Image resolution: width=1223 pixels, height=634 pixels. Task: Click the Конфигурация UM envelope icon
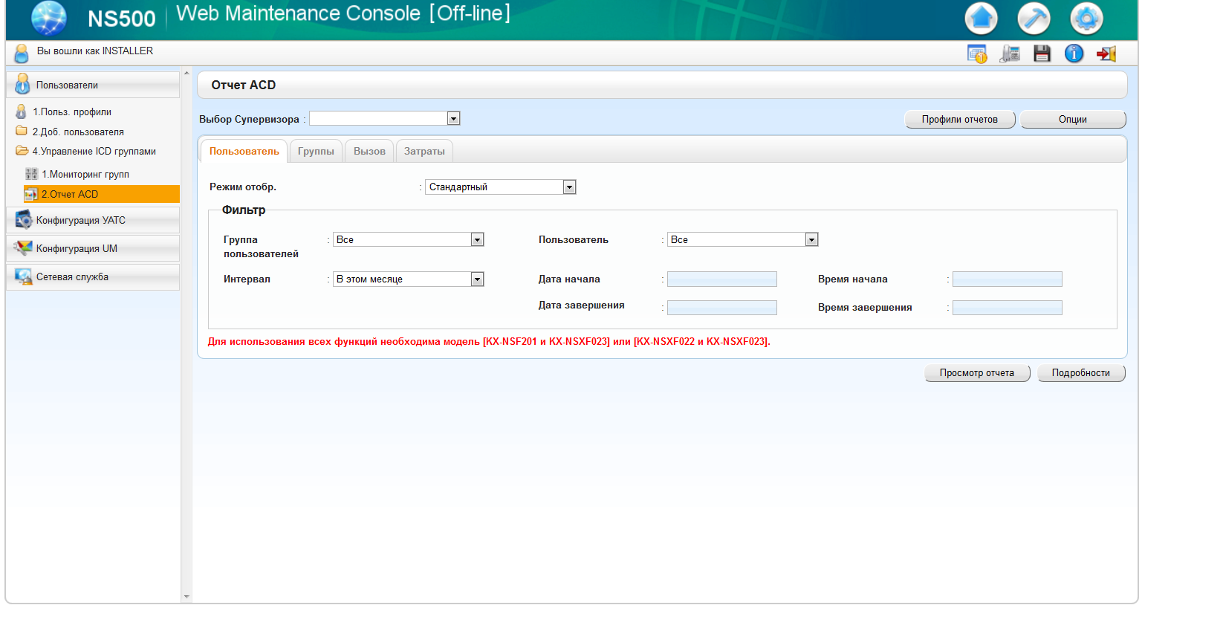coord(24,248)
